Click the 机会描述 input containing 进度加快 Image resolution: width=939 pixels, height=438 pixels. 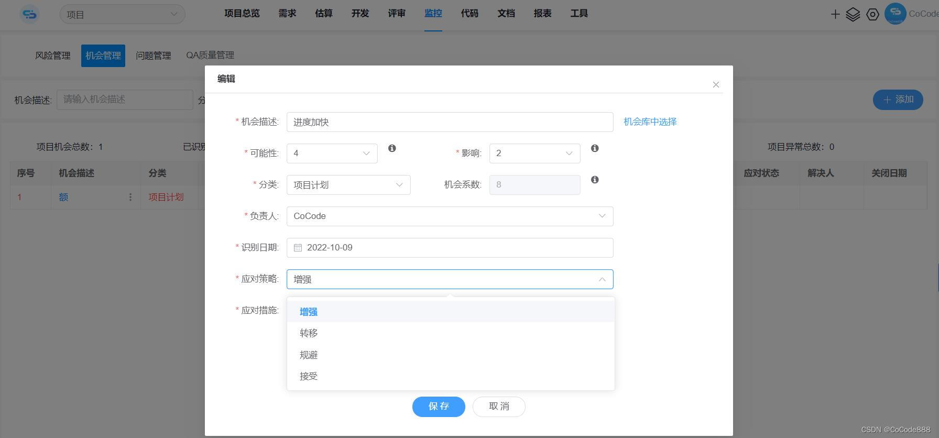450,122
